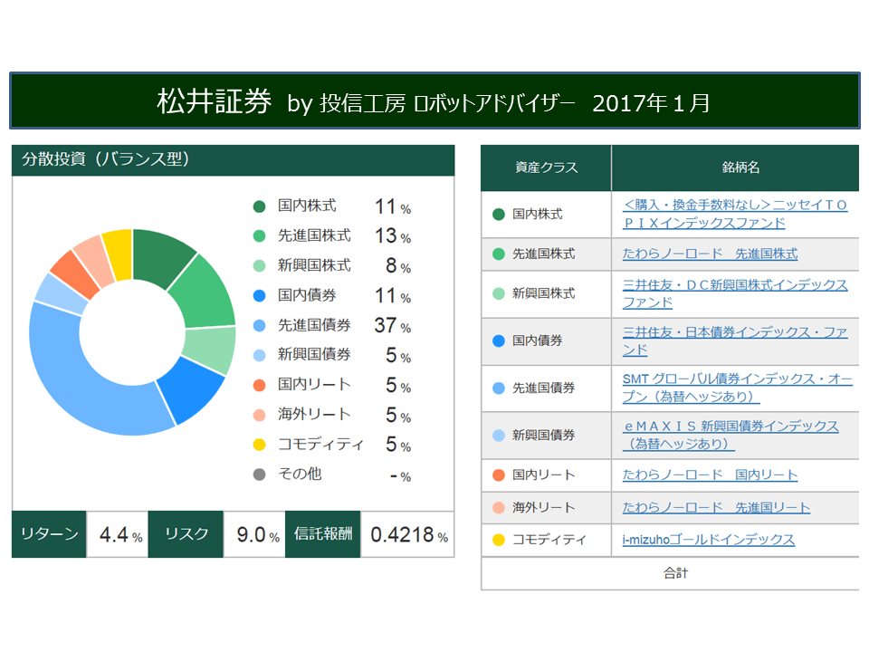Viewport: 869px width, 652px height.
Task: Open たわらノーロード 先進国株式 link
Action: [x=710, y=254]
